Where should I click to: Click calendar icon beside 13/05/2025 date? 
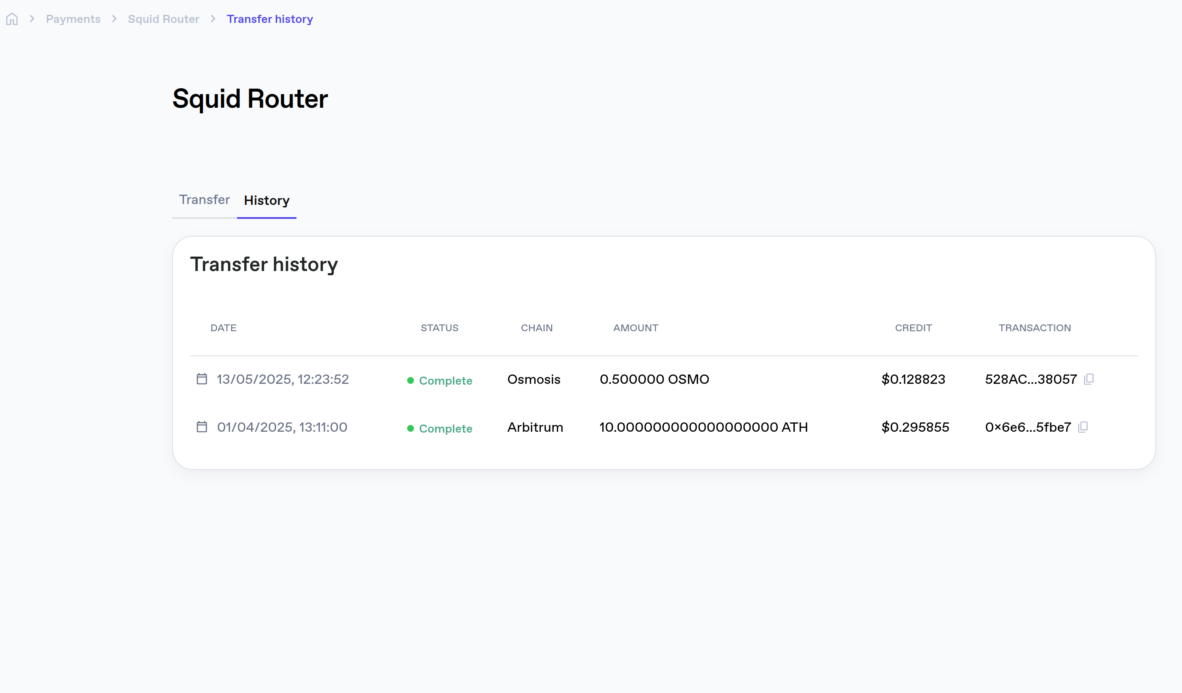click(202, 379)
